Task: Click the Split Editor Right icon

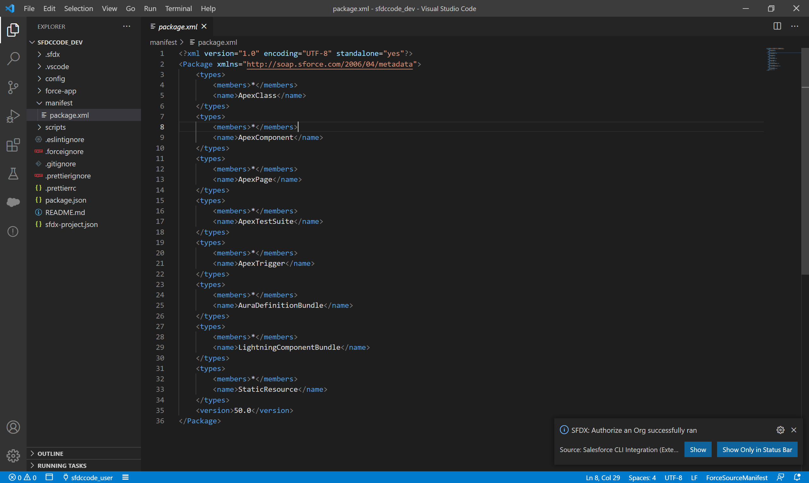Action: click(x=777, y=27)
